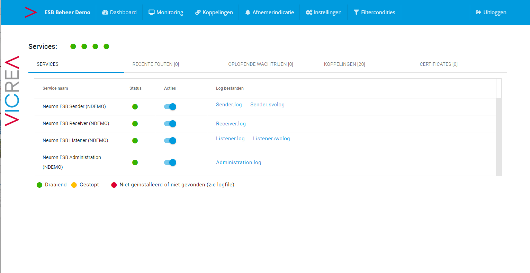Click the Niet geïnstalleerd of niet gevonden text
Image resolution: width=530 pixels, height=273 pixels.
tap(177, 185)
